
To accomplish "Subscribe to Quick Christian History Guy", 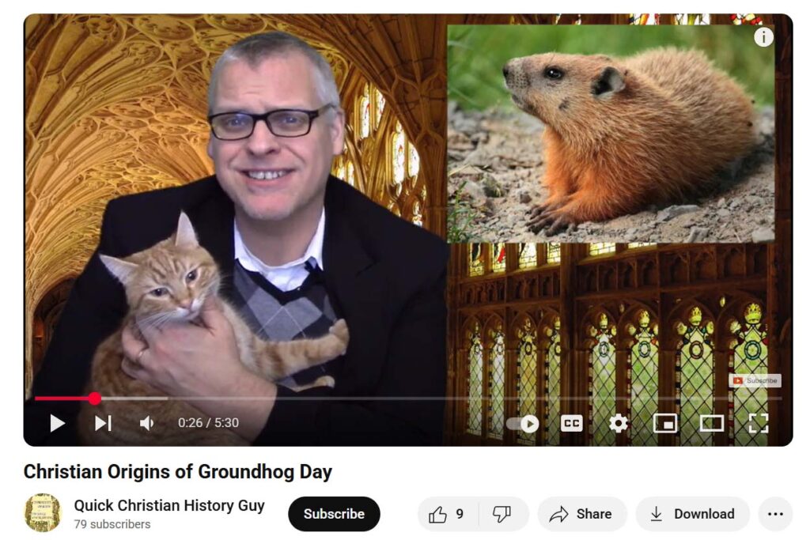I will click(x=334, y=514).
